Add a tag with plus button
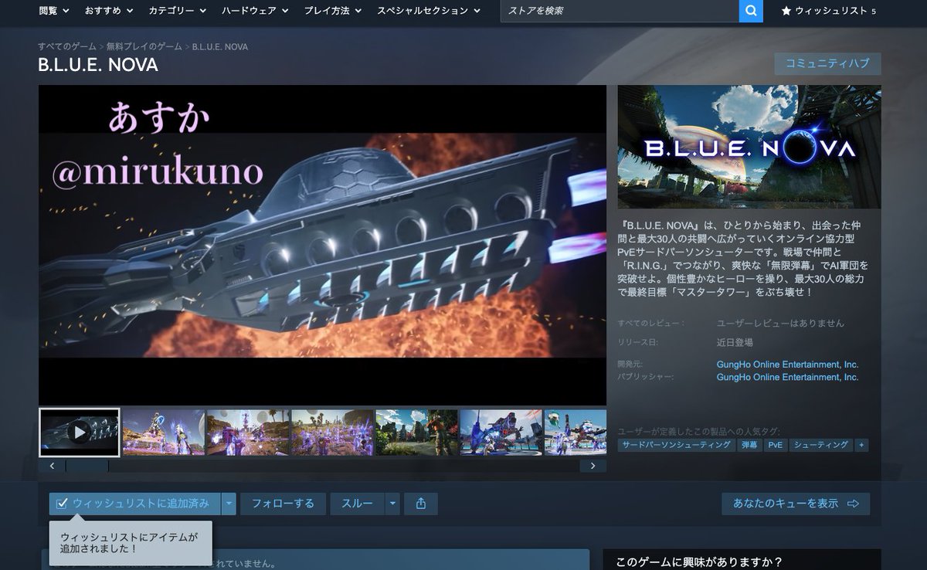The height and width of the screenshot is (570, 927). pyautogui.click(x=861, y=446)
